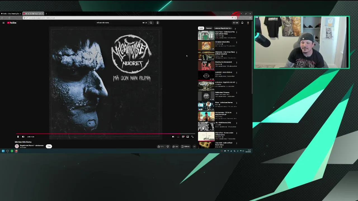Click the video title Mä Oon Niin Ruma

[23, 142]
